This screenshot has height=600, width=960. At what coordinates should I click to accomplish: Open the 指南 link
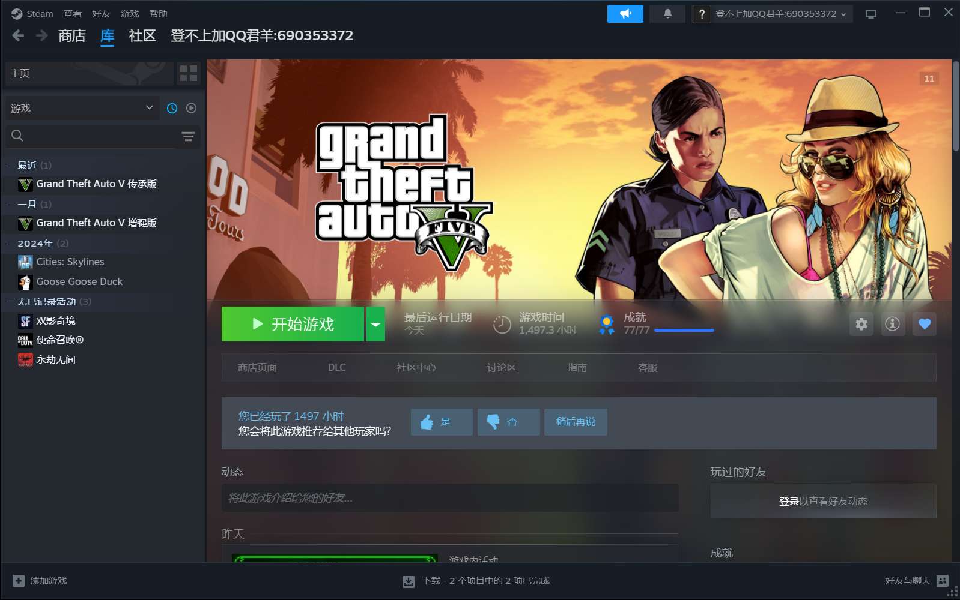point(577,367)
